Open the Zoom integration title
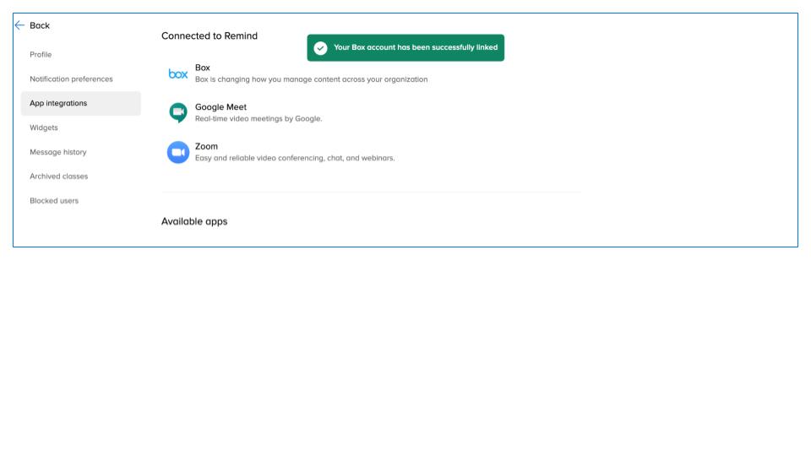811x456 pixels. tap(206, 146)
